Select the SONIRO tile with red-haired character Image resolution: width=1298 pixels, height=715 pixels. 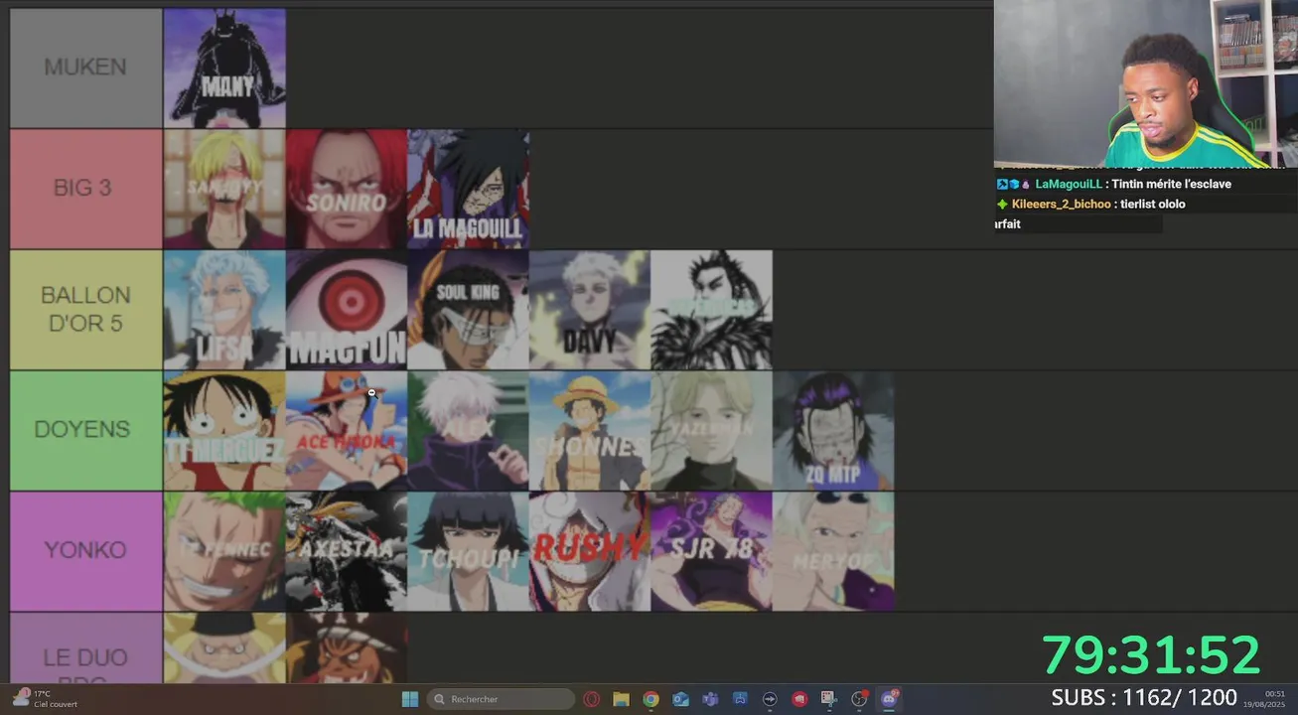[x=347, y=189]
